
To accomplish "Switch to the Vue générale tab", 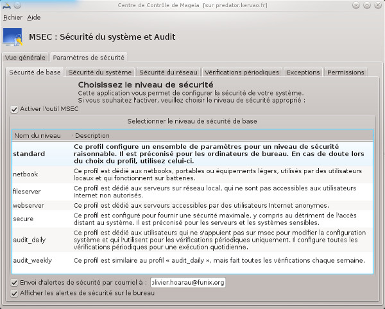I will click(25, 58).
